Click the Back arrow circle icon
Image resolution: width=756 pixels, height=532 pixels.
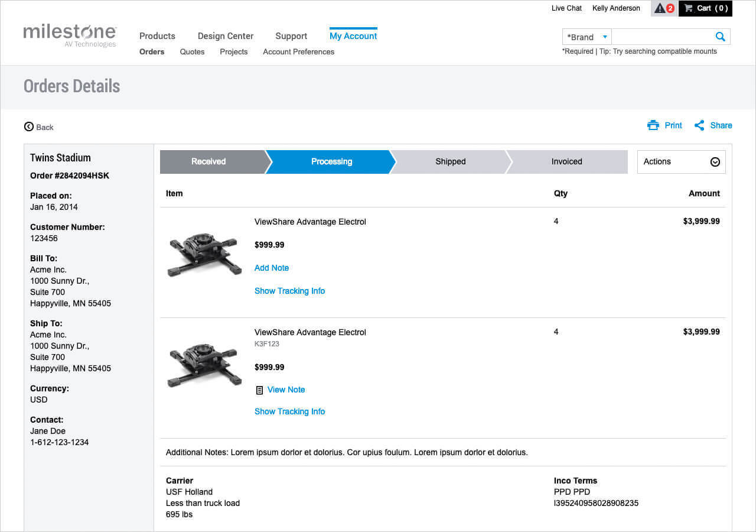tap(29, 126)
